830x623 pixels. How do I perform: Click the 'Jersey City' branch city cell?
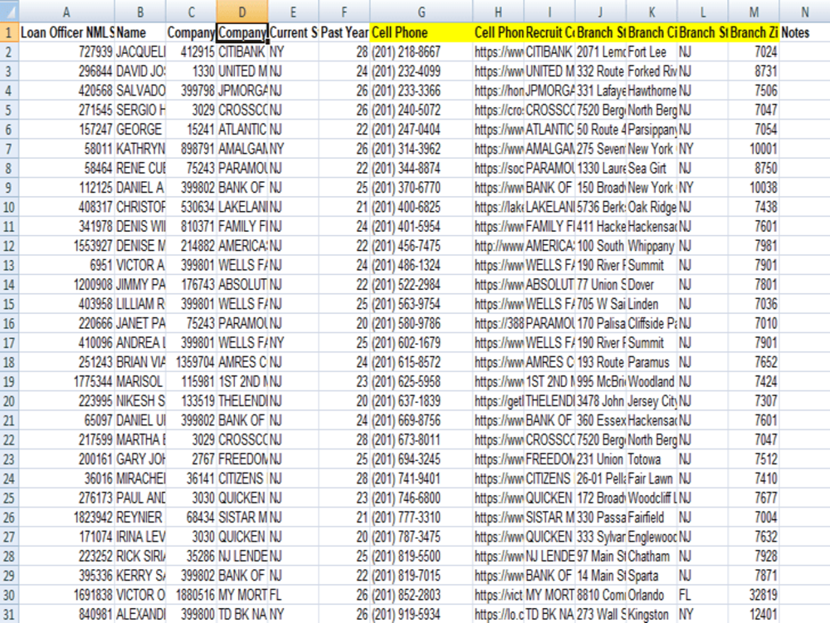(652, 401)
